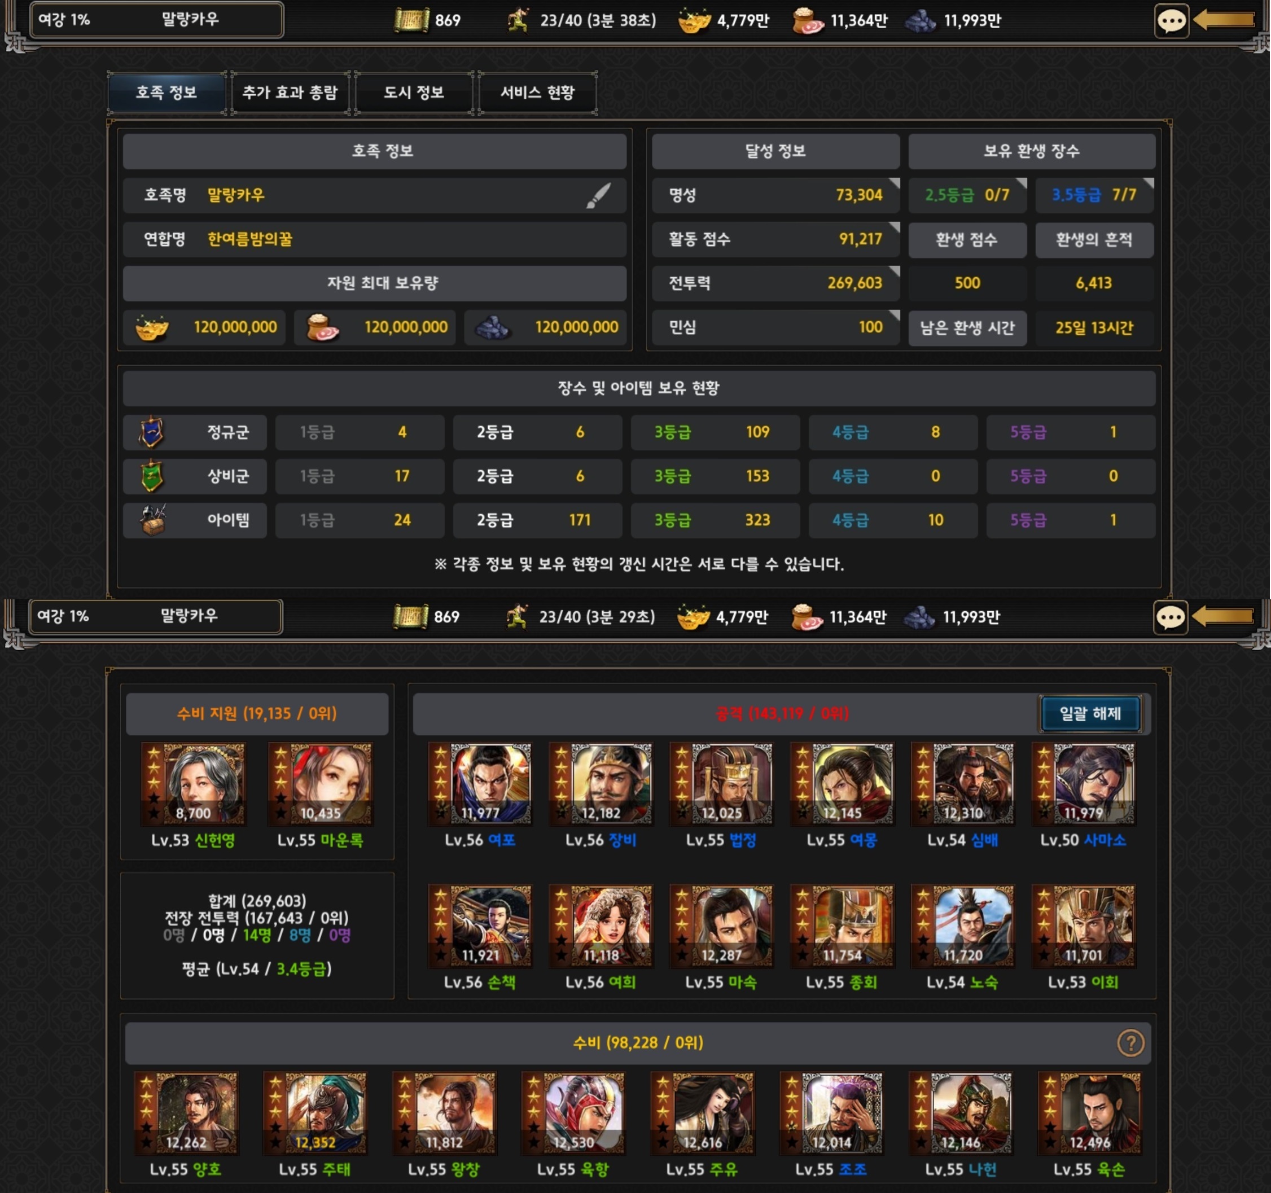Click the food resource icon in top bar
This screenshot has height=1193, width=1271.
click(808, 20)
